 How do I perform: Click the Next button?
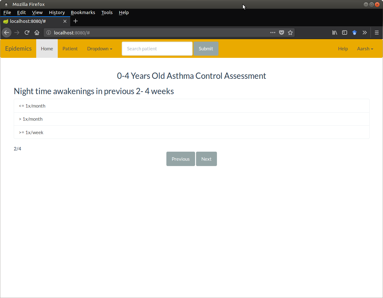tap(206, 159)
